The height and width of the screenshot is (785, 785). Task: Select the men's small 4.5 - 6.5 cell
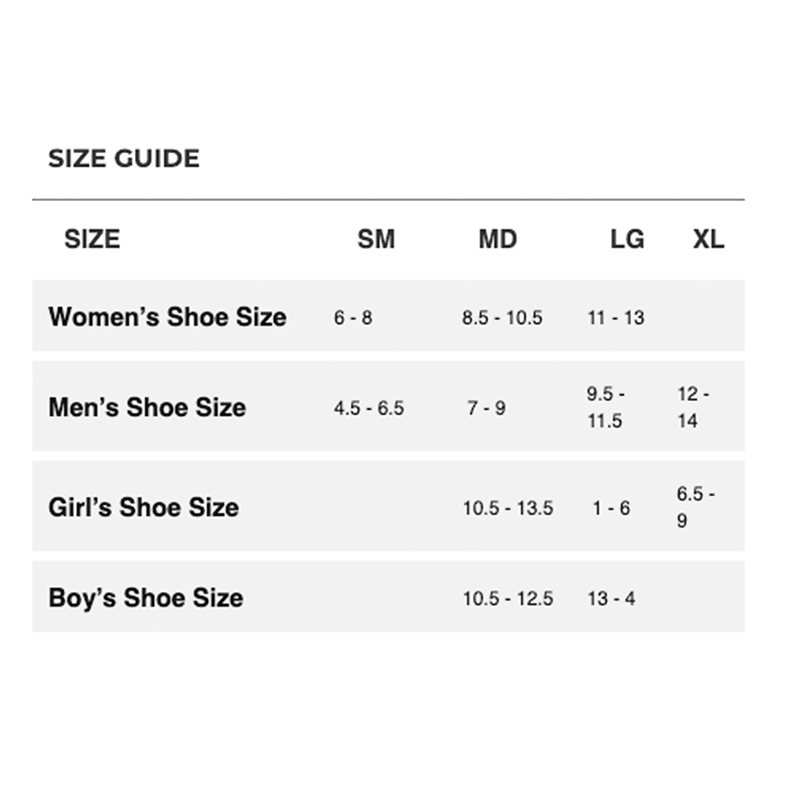[369, 408]
